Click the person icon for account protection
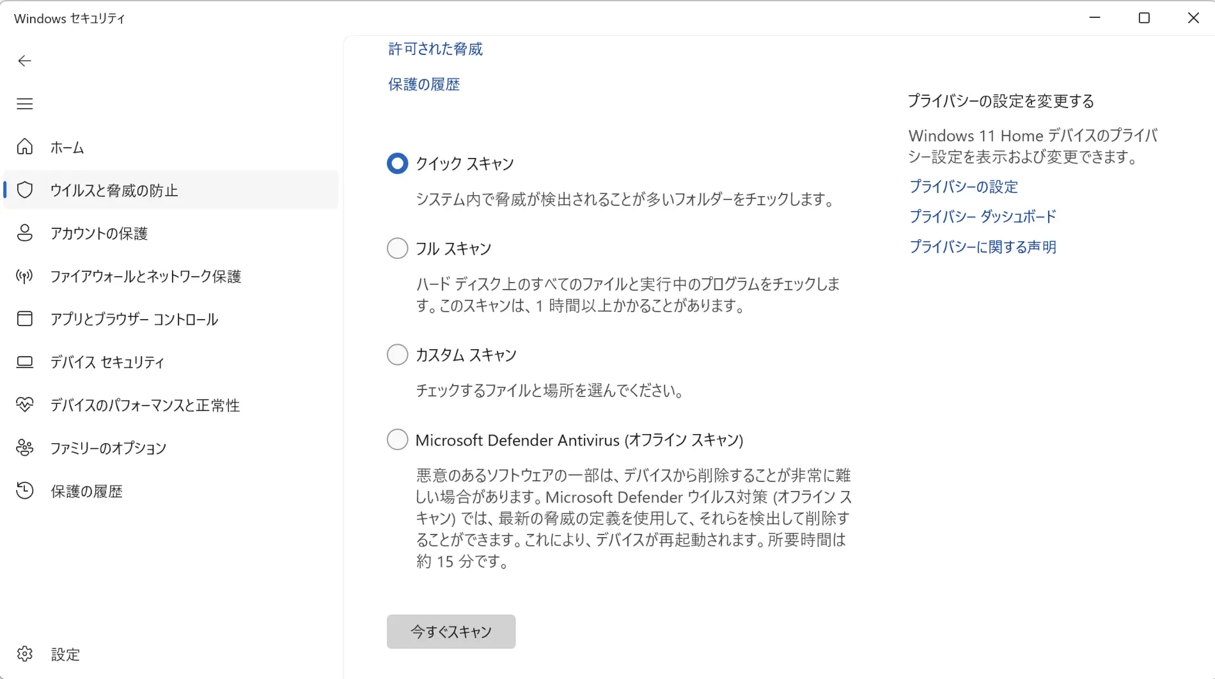This screenshot has width=1215, height=679. [24, 233]
